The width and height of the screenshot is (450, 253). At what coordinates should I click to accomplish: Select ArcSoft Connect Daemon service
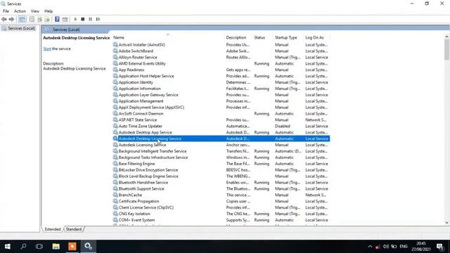(x=141, y=114)
